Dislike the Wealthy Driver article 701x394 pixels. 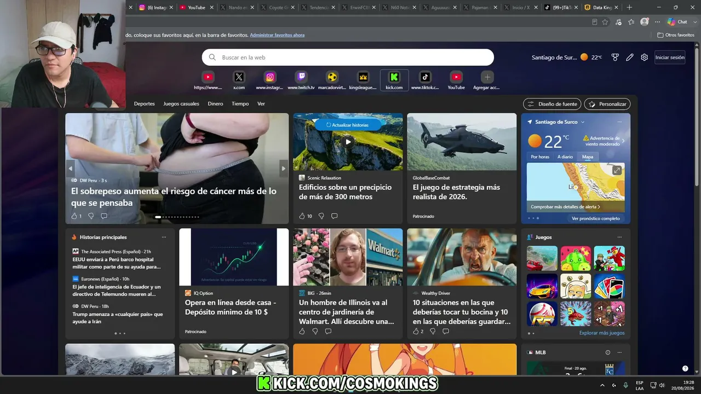433,331
